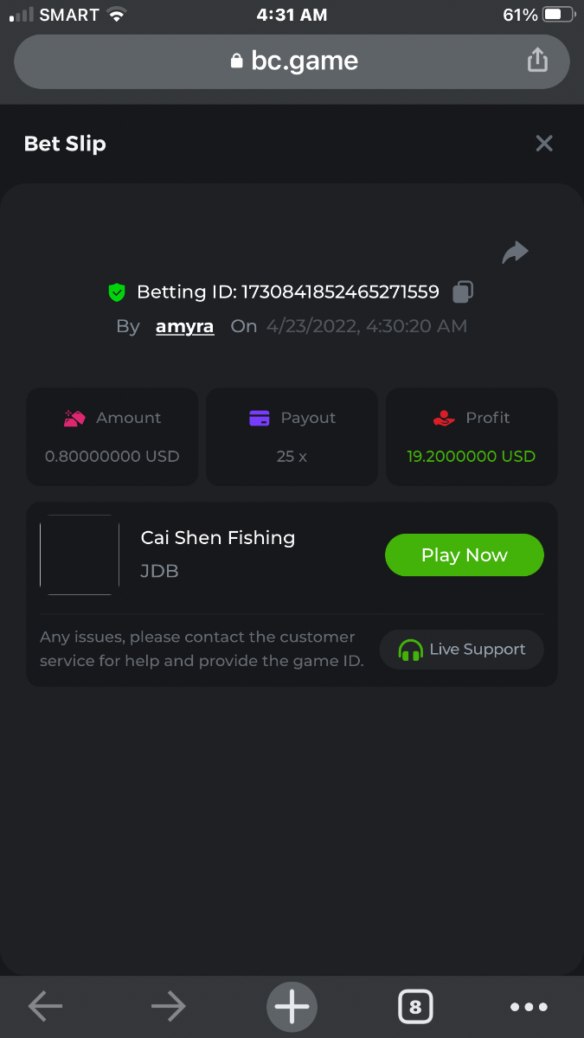This screenshot has height=1038, width=584.
Task: Go forward with the browser forward arrow
Action: click(x=168, y=1006)
